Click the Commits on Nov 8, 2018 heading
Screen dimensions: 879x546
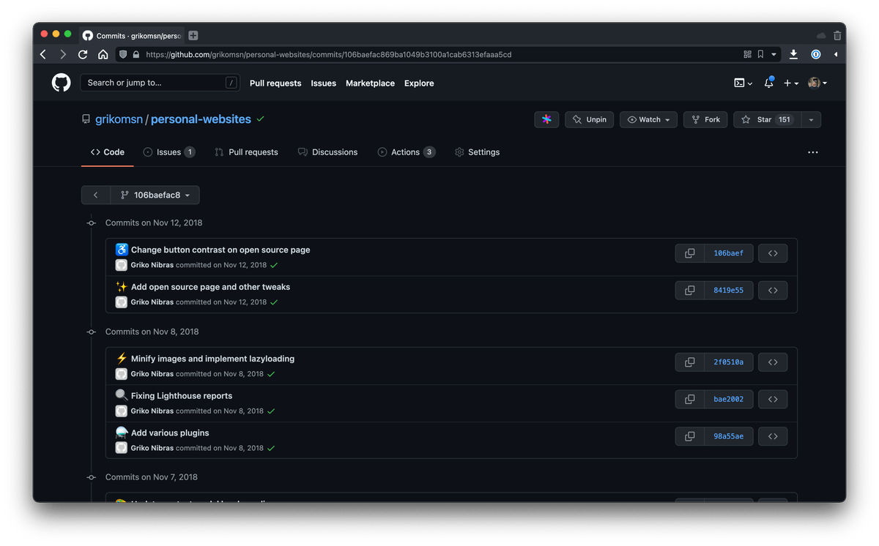pyautogui.click(x=152, y=332)
